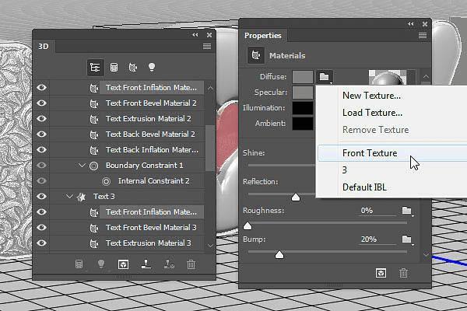This screenshot has height=311, width=467.
Task: Delete selected item via 3D panel trash
Action: [191, 264]
